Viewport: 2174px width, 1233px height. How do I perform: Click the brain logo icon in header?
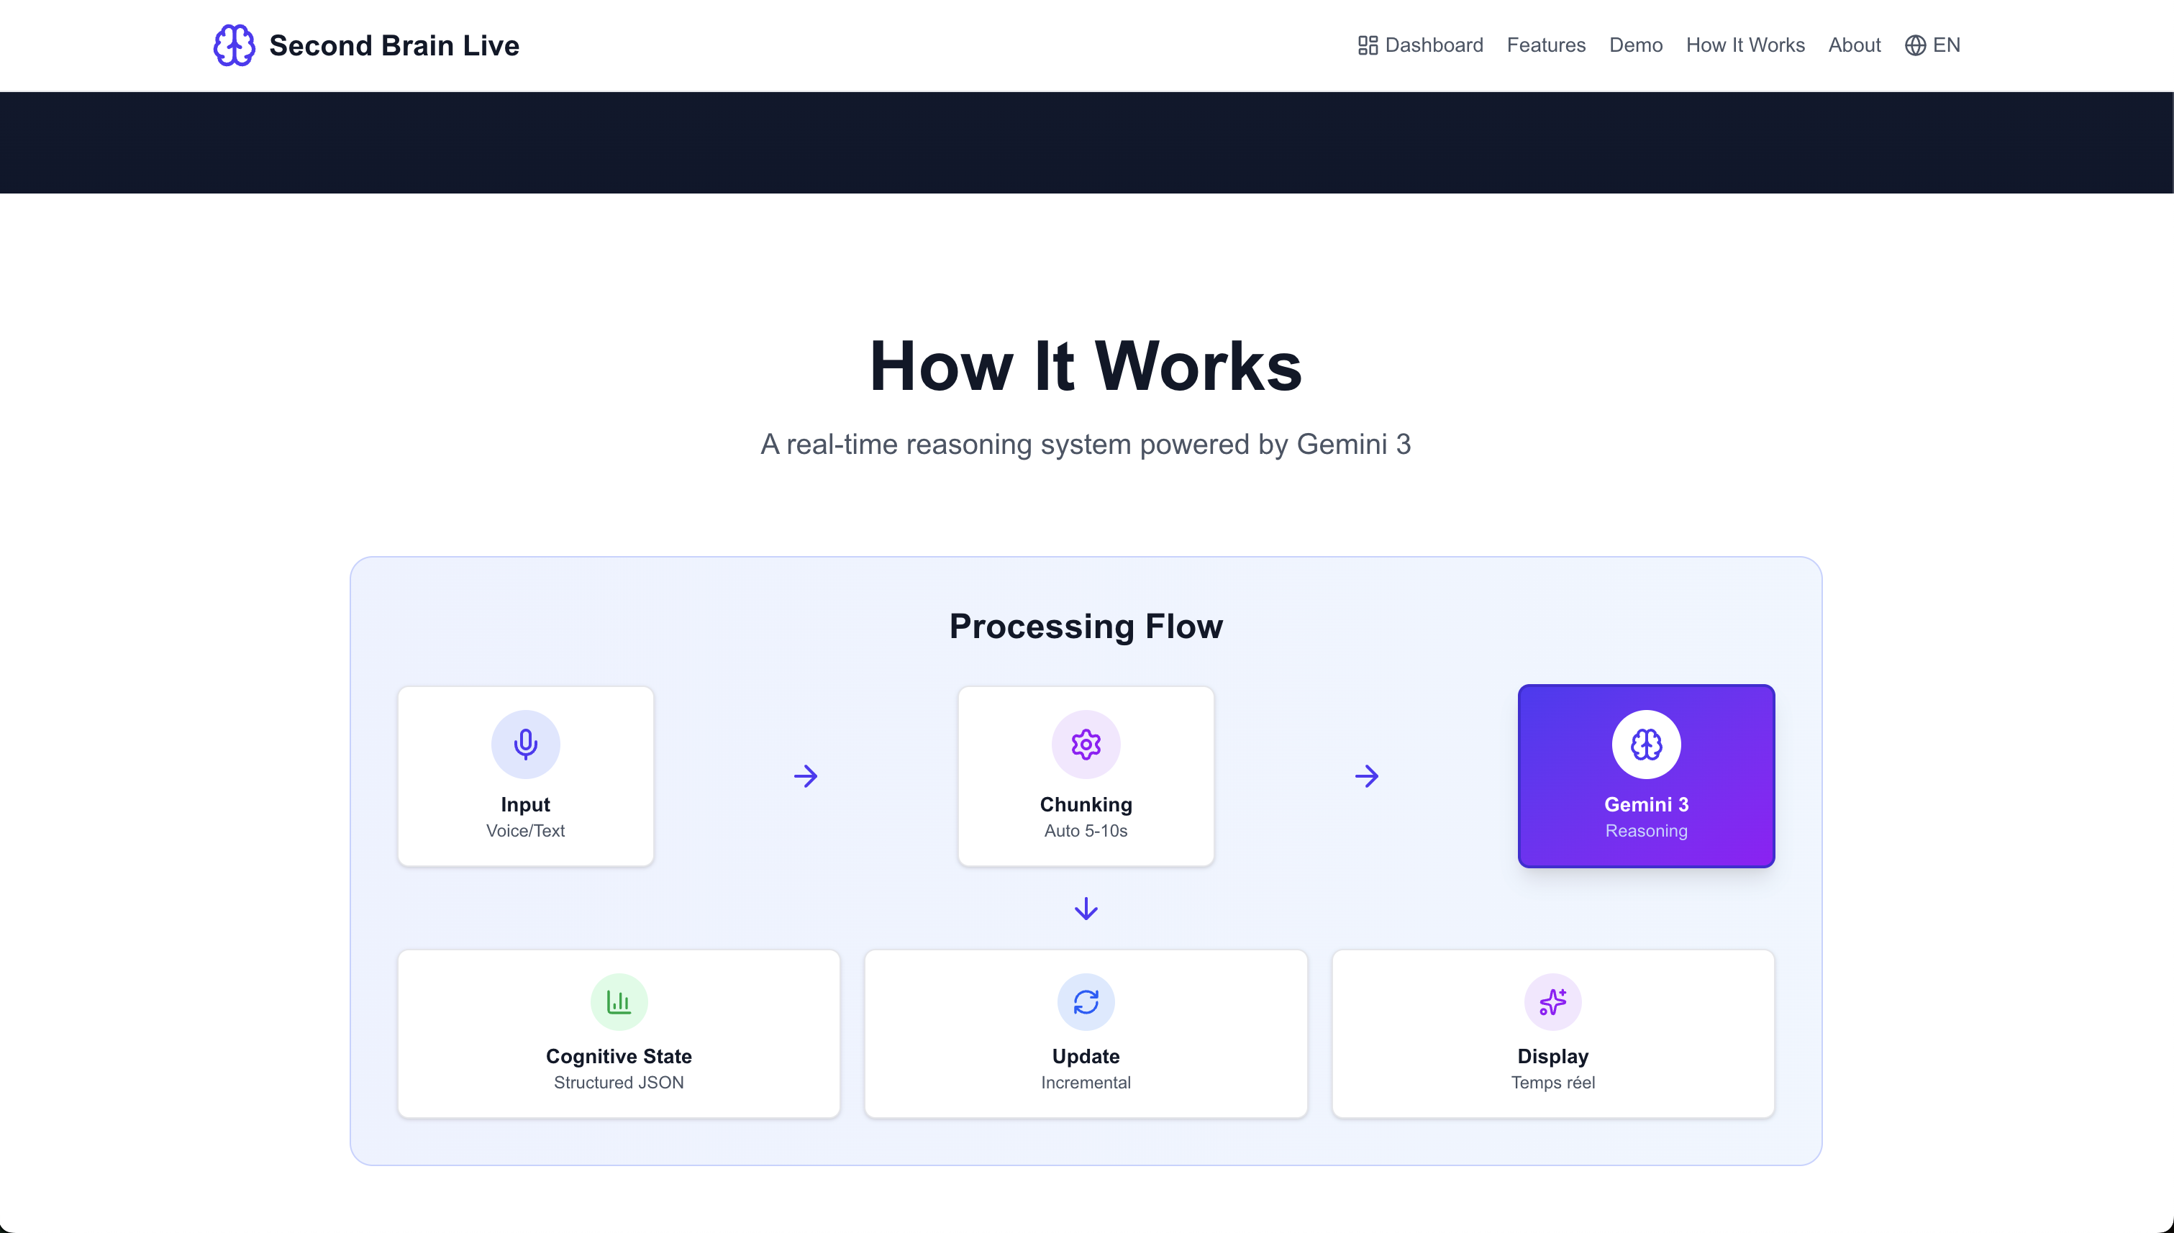click(x=234, y=45)
